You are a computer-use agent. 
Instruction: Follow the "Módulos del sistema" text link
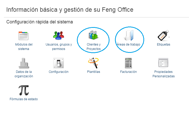pos(24,47)
